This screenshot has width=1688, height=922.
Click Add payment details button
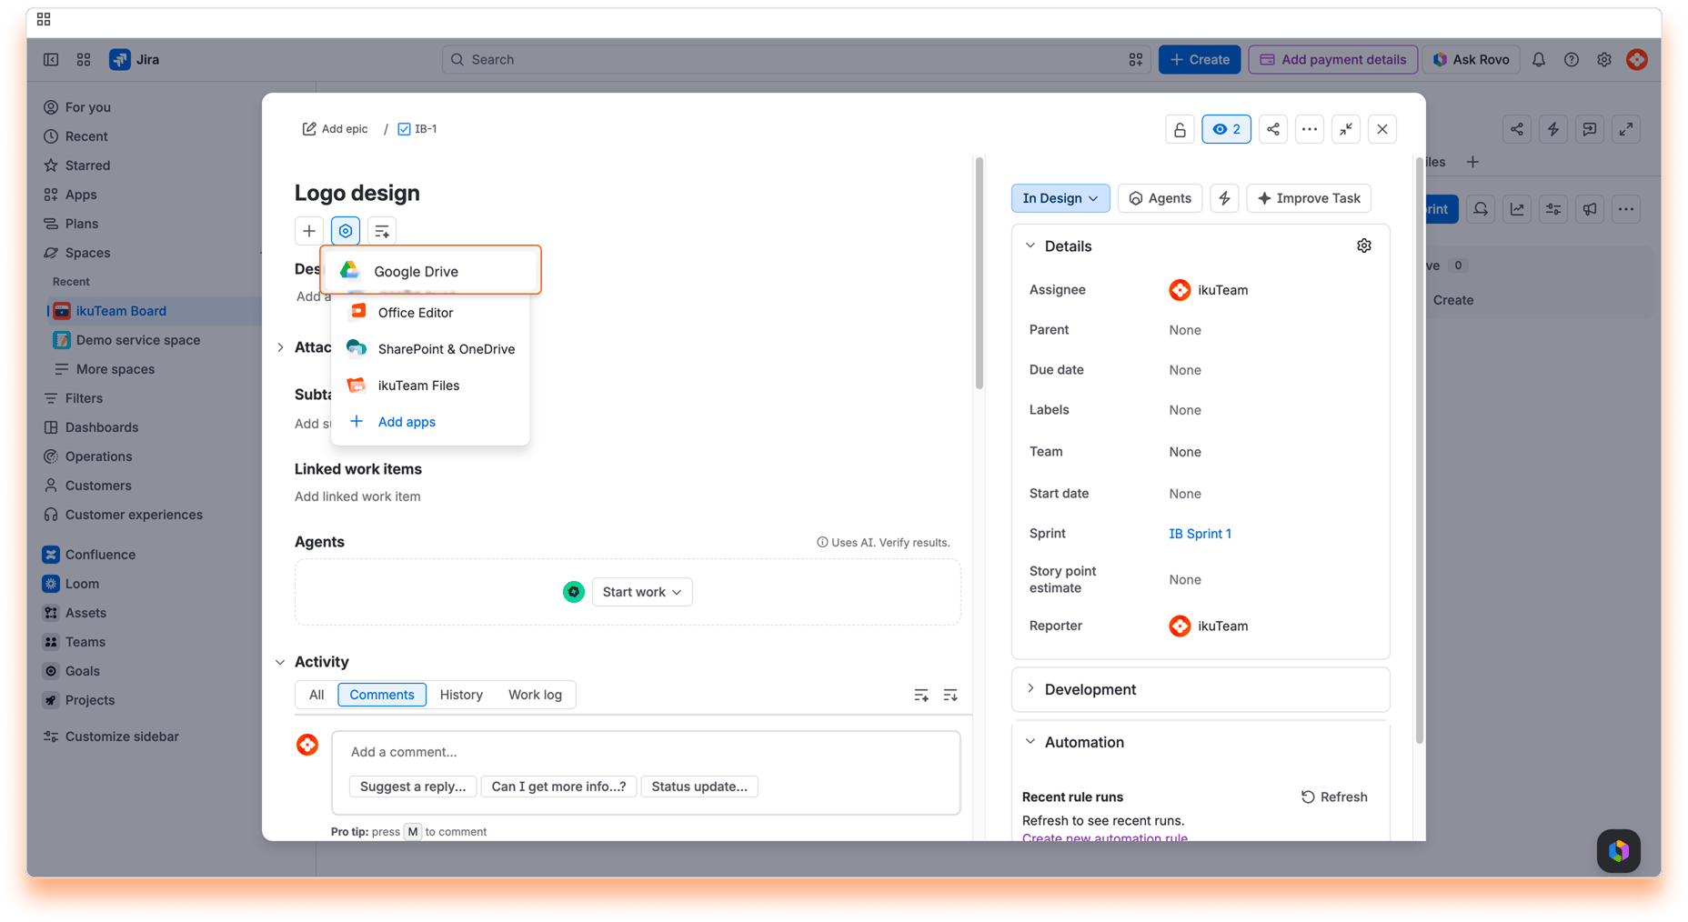[x=1333, y=59]
